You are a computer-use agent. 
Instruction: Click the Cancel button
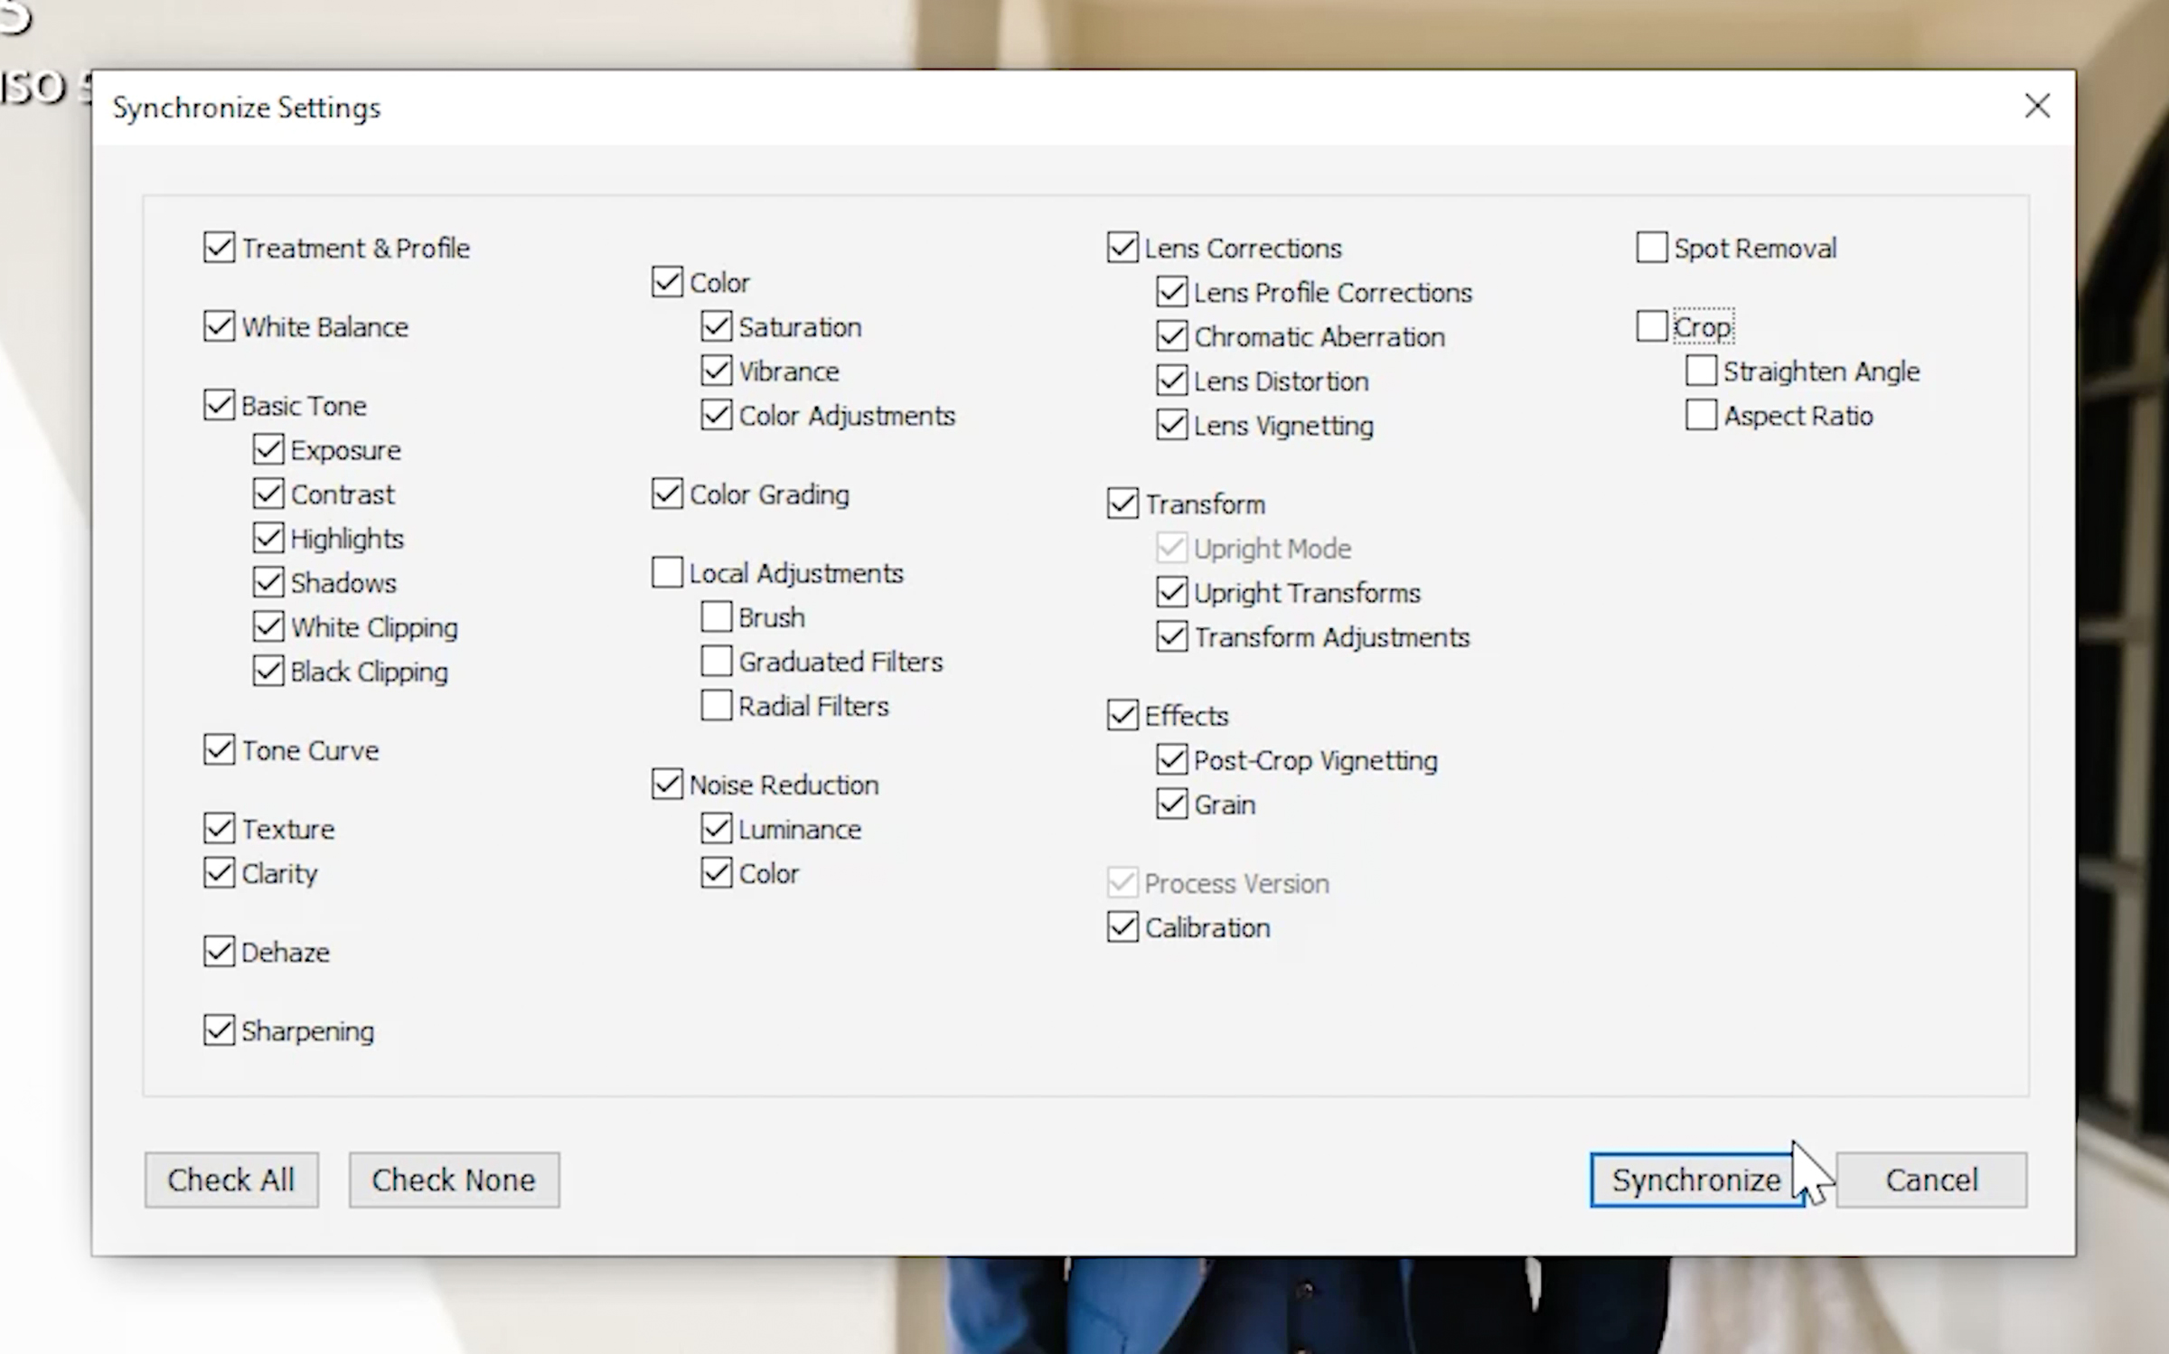click(1931, 1180)
